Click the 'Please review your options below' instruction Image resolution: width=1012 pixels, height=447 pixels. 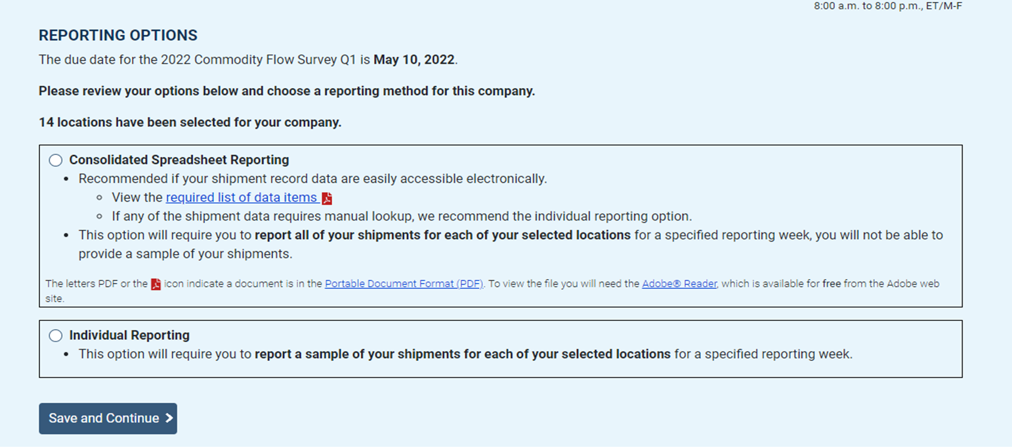click(x=287, y=91)
